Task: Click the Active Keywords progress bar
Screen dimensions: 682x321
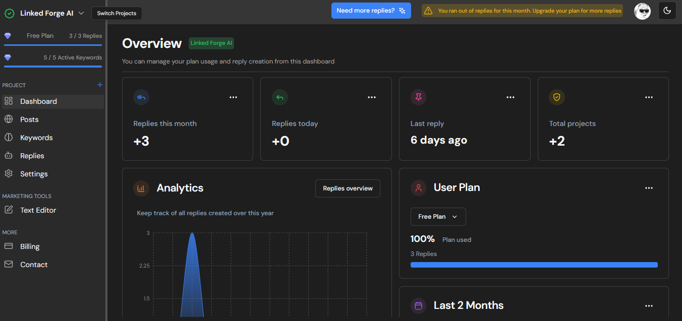Action: point(53,66)
